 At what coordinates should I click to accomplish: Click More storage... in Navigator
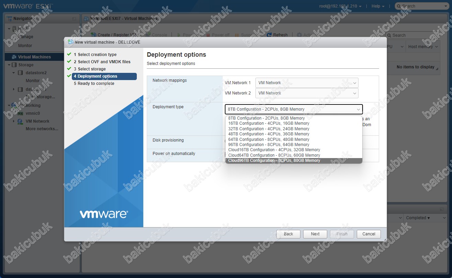coord(41,97)
